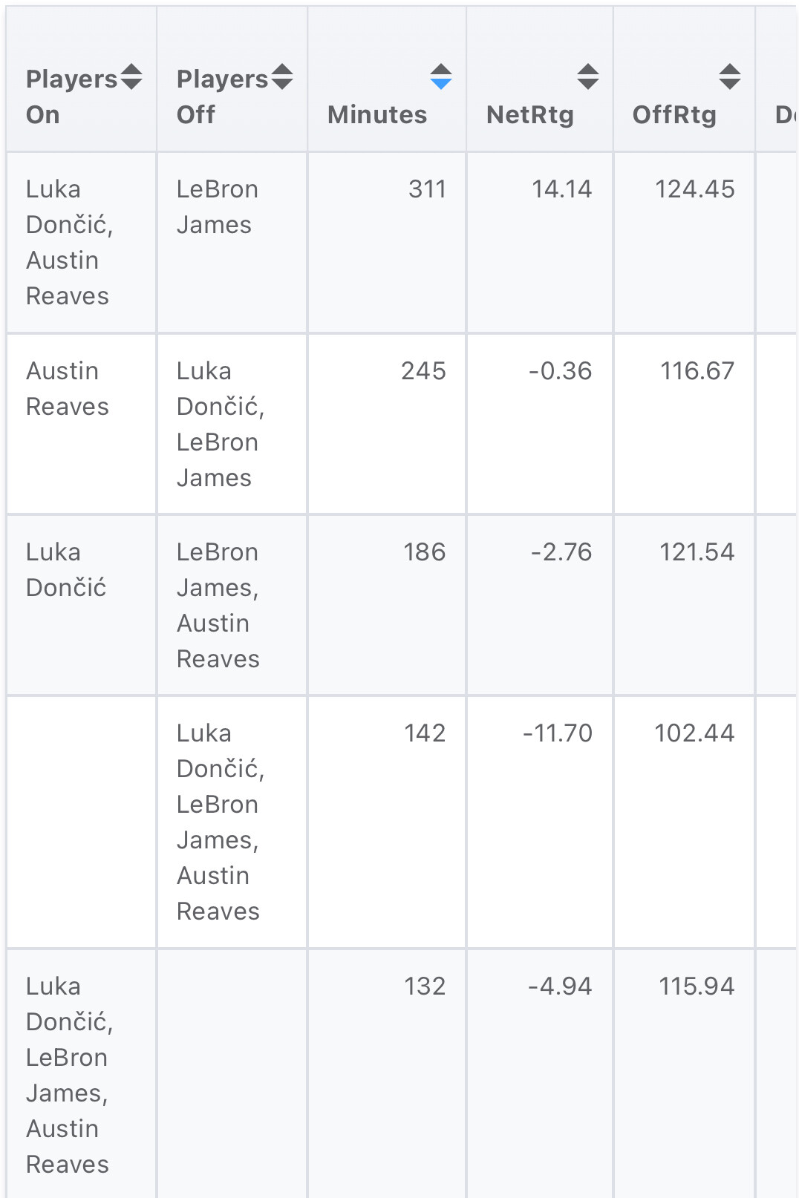Select the 311 minutes cell
This screenshot has height=1198, width=799.
click(x=427, y=189)
